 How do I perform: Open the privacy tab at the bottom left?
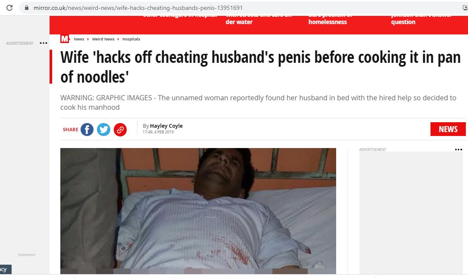(6, 269)
